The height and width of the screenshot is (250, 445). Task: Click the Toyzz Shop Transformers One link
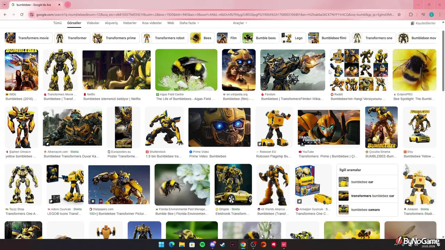(x=22, y=214)
